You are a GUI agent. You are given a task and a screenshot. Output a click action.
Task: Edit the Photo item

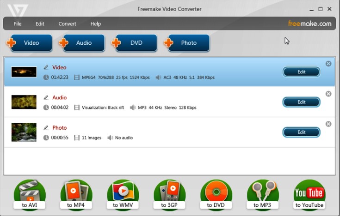tap(302, 132)
